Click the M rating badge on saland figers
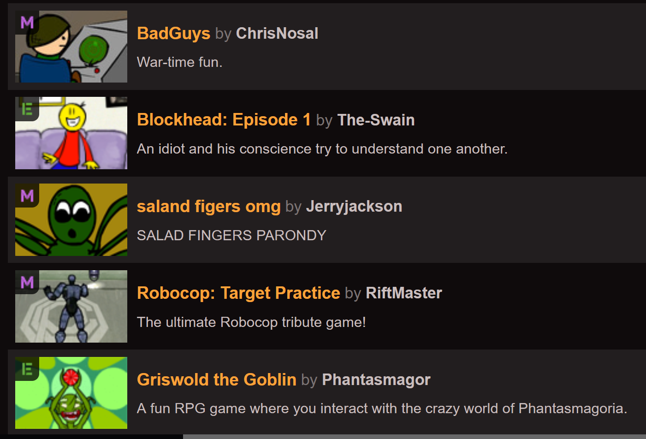 [27, 196]
